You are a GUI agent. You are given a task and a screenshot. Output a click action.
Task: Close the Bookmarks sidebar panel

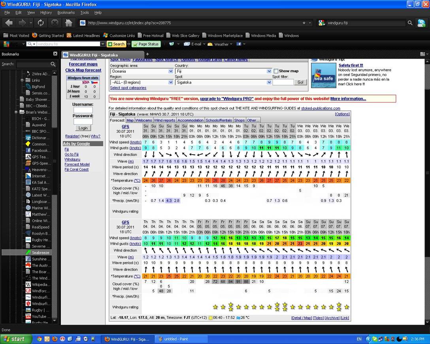click(x=55, y=54)
